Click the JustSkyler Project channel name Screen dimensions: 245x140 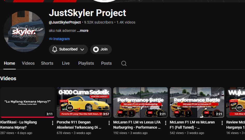[87, 13]
